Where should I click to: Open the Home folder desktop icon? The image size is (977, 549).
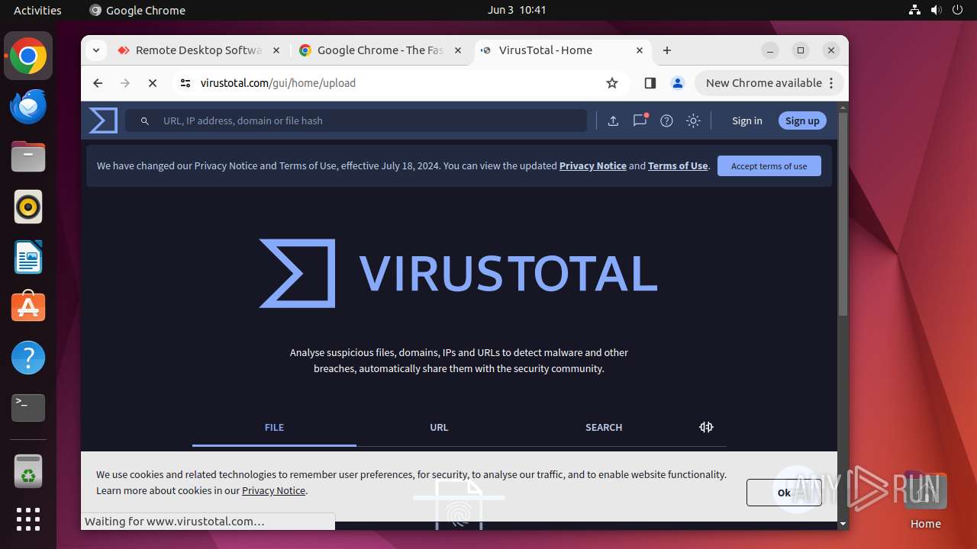click(925, 500)
